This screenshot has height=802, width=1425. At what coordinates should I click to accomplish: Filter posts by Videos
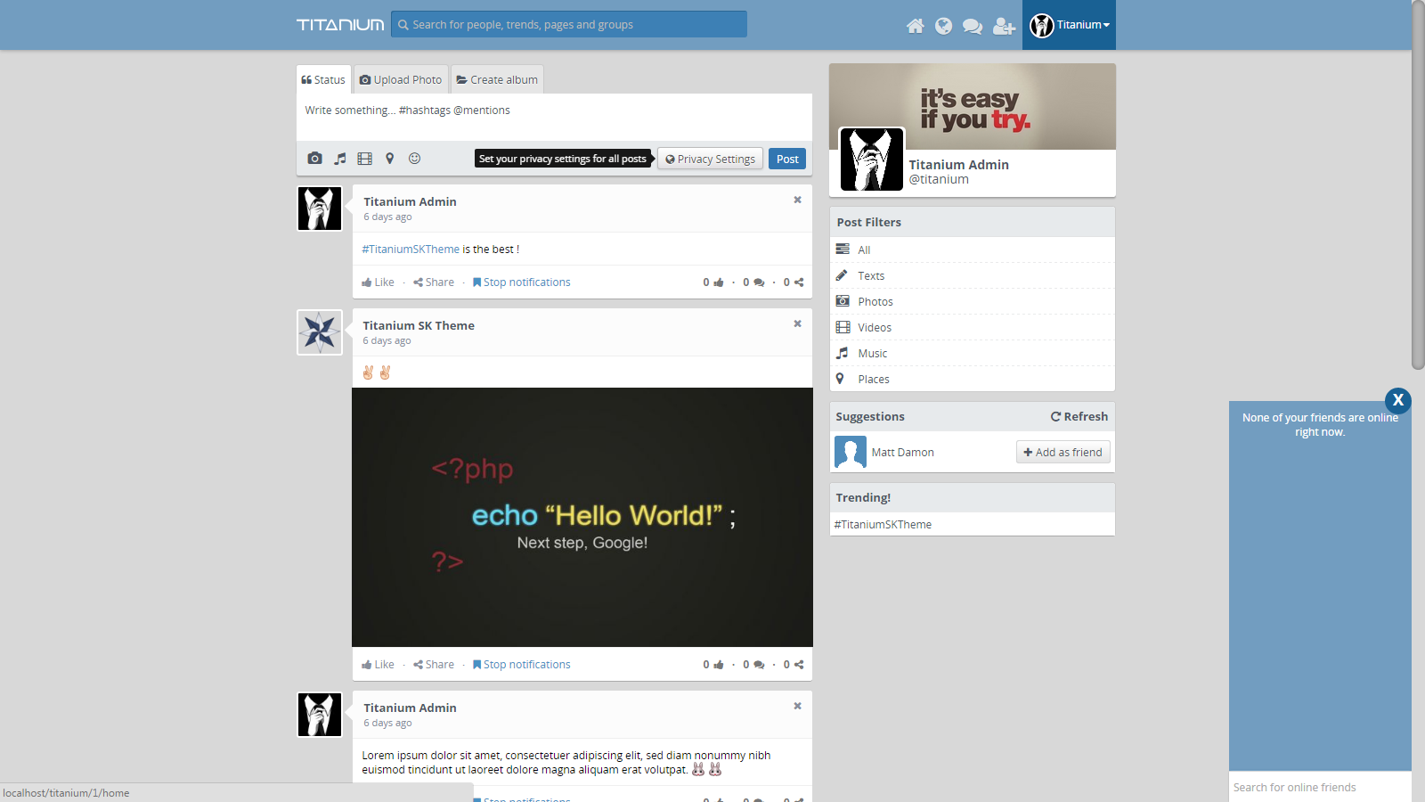(x=973, y=327)
